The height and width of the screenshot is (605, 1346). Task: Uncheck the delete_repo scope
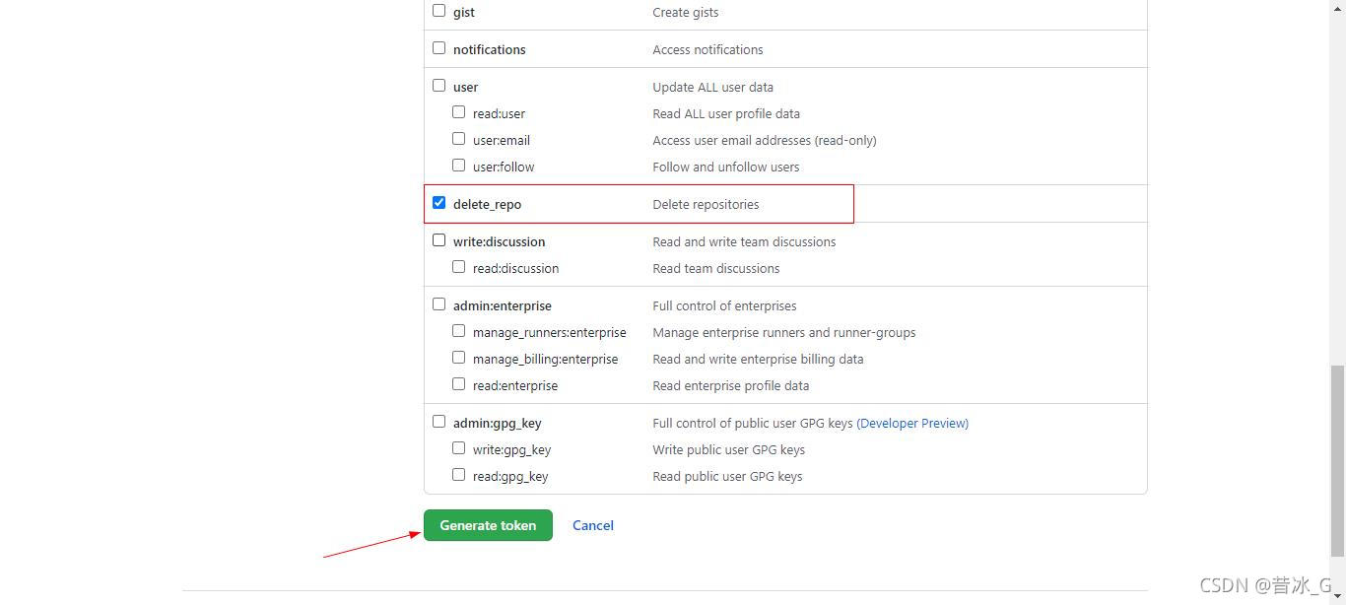pos(439,202)
